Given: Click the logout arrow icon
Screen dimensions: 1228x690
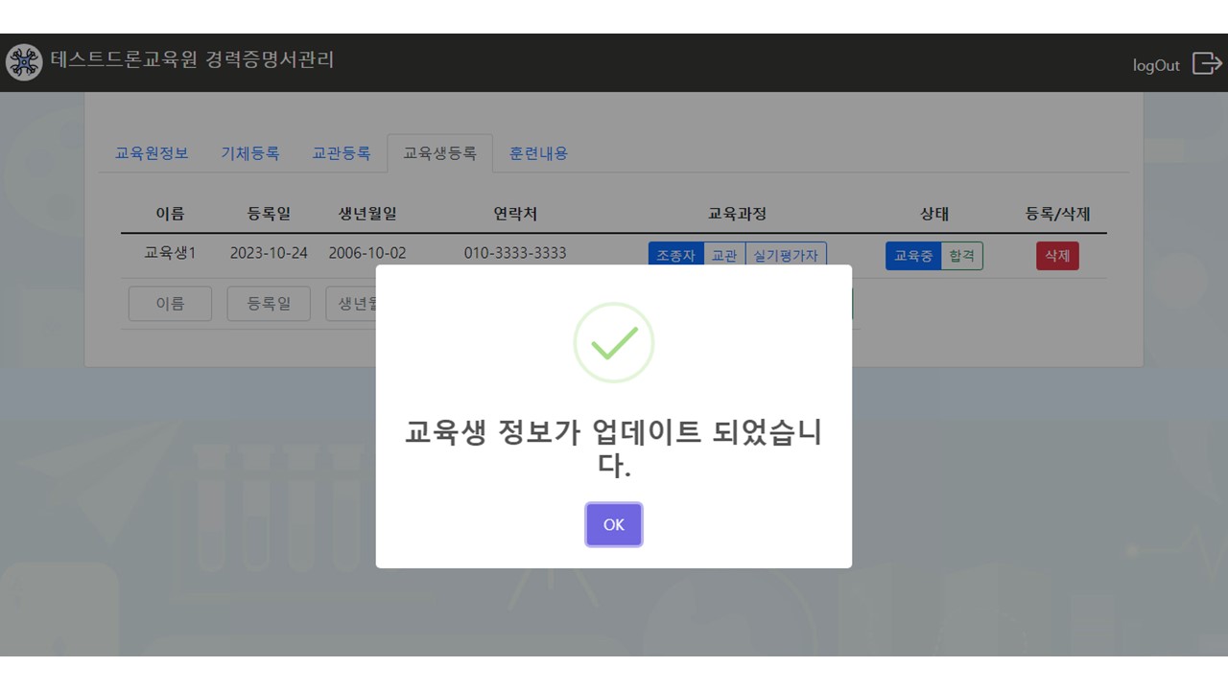Looking at the screenshot, I should point(1207,63).
